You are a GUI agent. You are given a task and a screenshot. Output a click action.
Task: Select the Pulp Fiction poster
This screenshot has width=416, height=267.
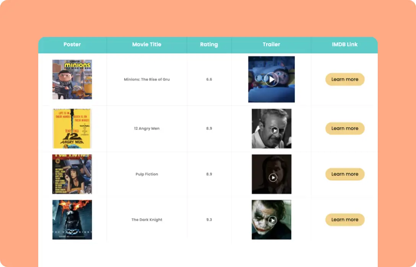pos(72,174)
